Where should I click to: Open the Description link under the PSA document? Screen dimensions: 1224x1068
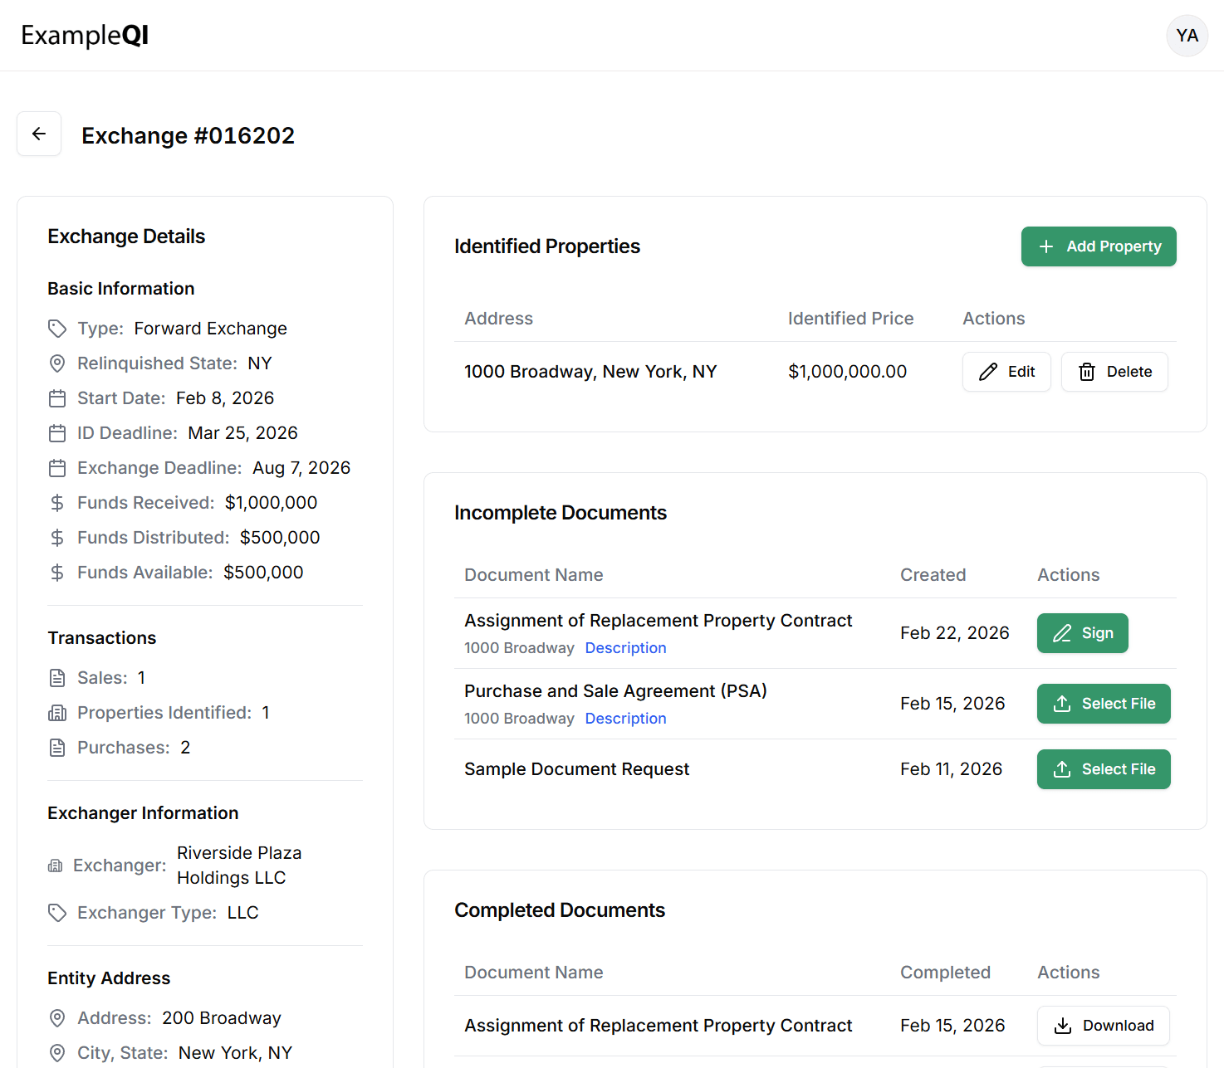coord(625,718)
